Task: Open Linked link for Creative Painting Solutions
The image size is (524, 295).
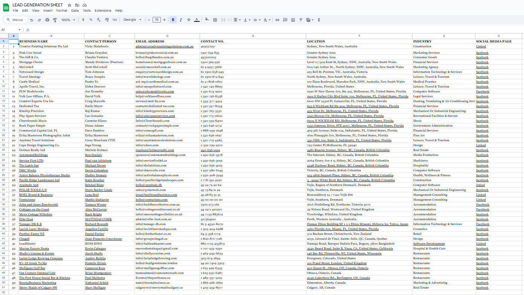Action: click(481, 47)
